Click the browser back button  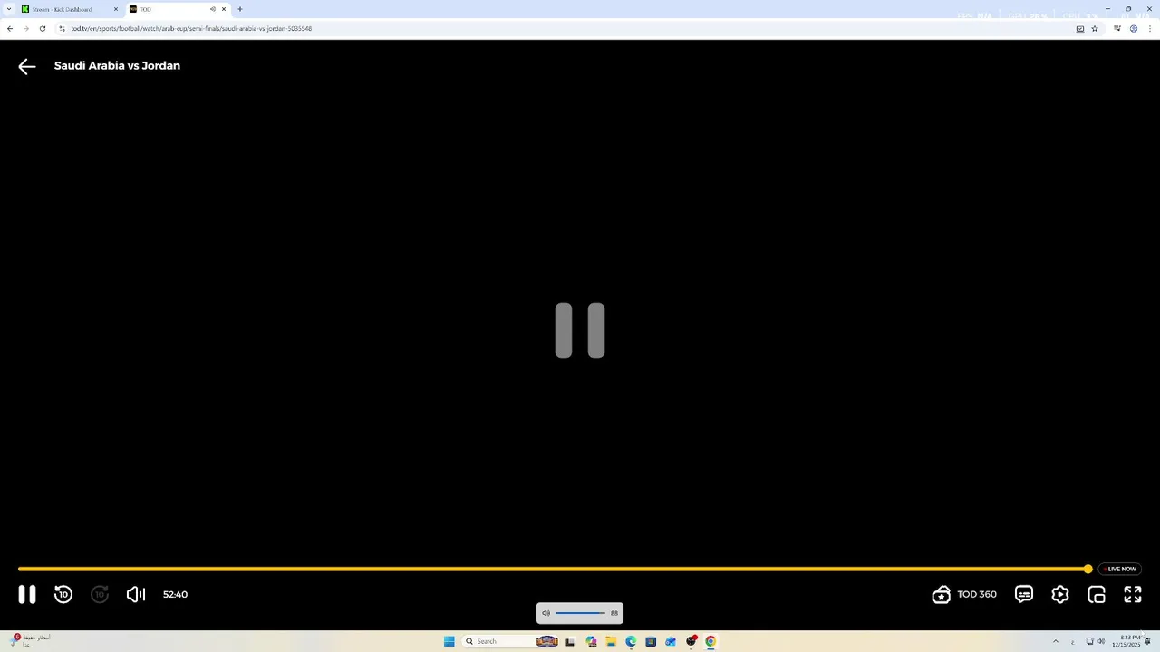tap(10, 28)
